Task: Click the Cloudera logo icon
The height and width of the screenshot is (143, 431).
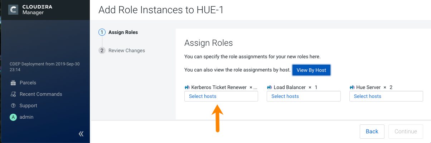Action: (14, 10)
